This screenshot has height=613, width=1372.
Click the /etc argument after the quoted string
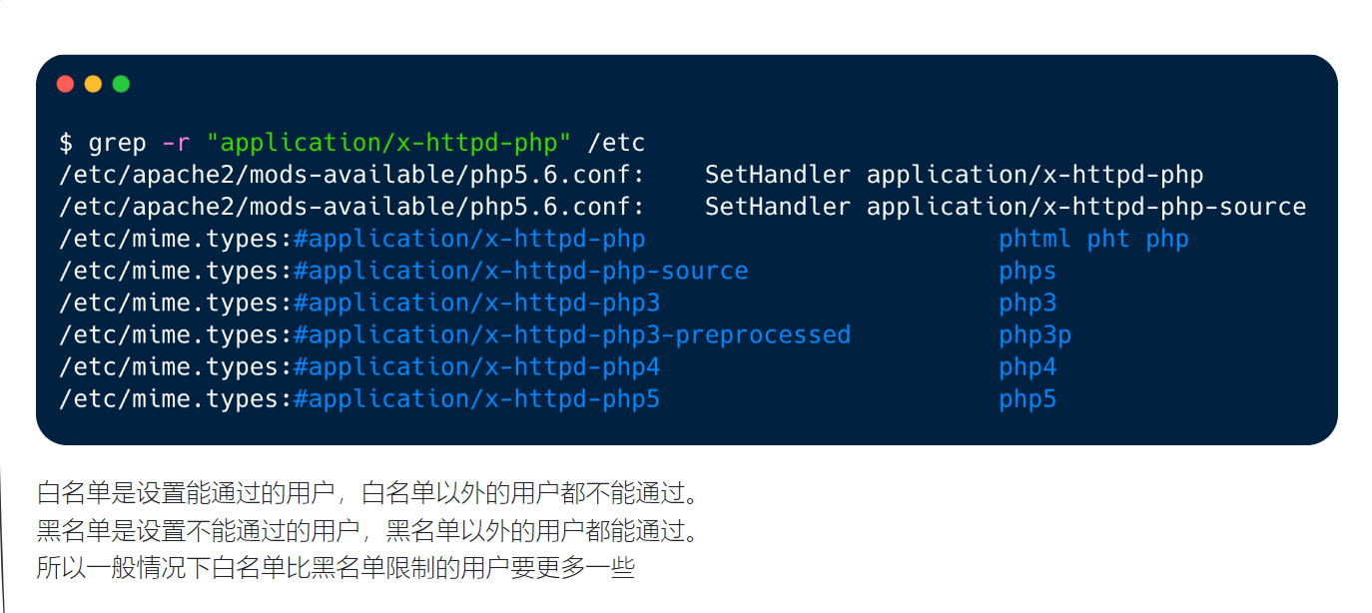pos(616,143)
